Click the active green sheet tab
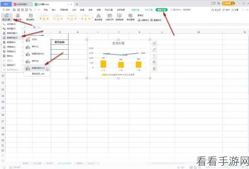This screenshot has height=169, width=249. tap(64, 163)
